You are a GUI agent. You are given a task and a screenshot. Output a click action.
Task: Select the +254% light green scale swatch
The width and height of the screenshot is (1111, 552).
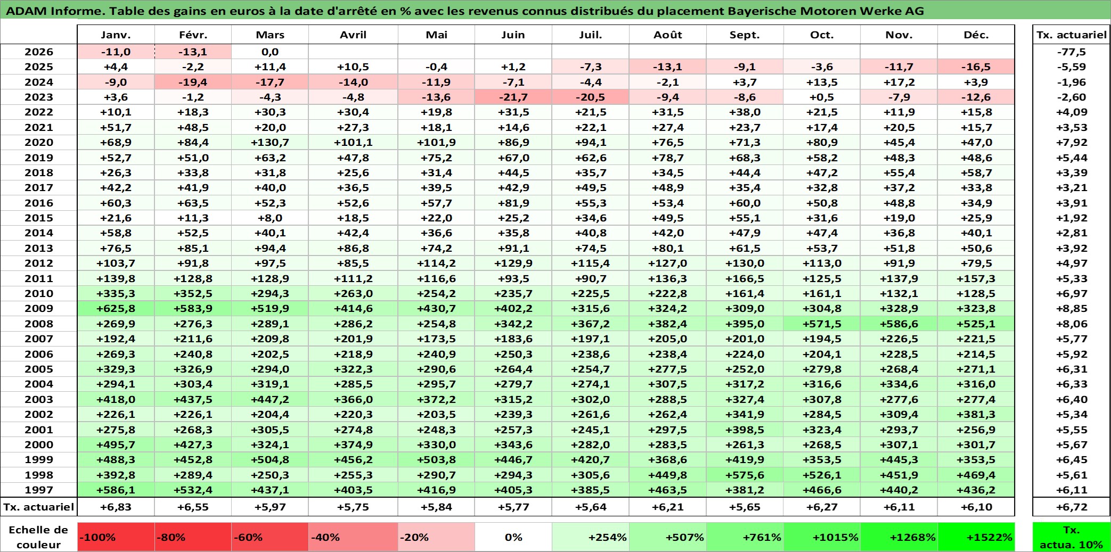coord(591,537)
